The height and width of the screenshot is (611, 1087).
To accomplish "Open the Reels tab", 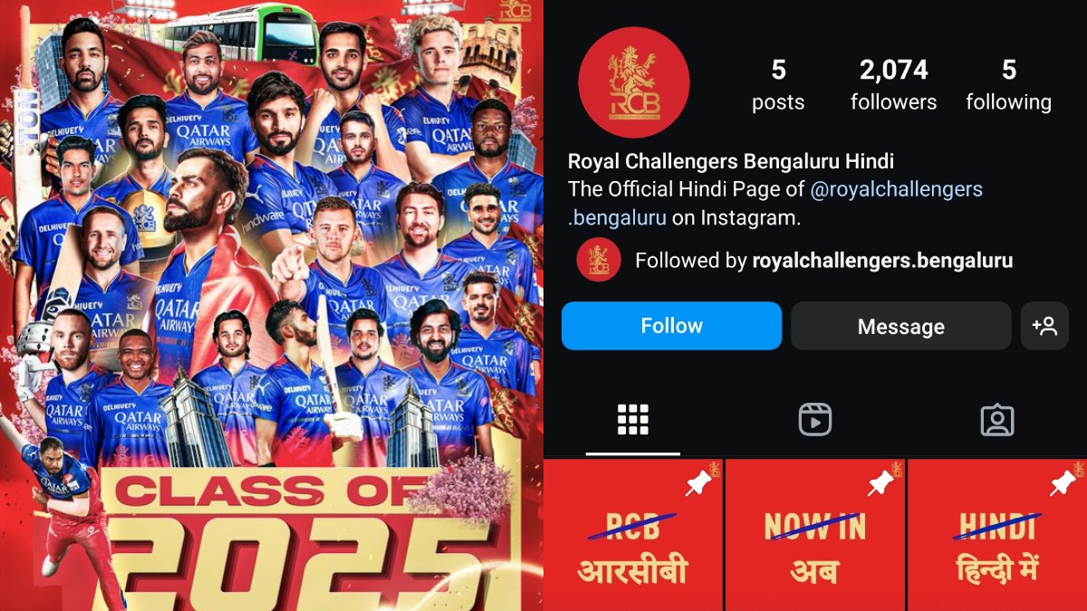I will pos(814,420).
